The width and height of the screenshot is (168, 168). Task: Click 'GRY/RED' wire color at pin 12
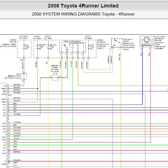coord(17,128)
